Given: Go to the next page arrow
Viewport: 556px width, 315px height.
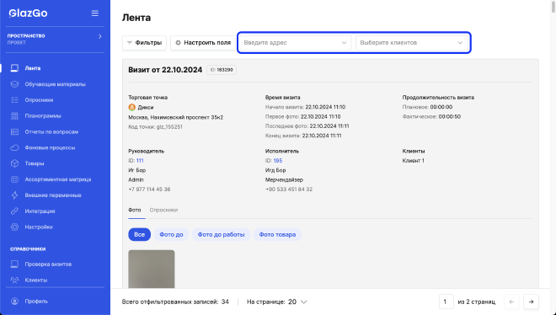Looking at the screenshot, I should click(532, 302).
